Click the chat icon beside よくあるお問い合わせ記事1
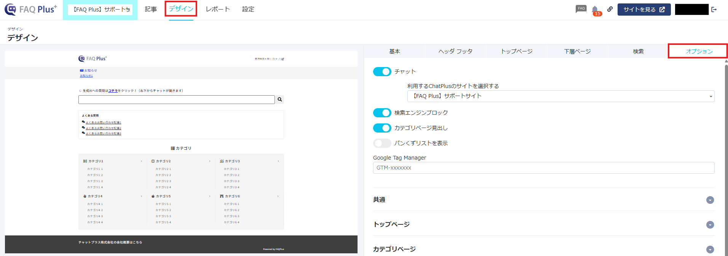Screen dimensions: 728x256 [x=83, y=122]
